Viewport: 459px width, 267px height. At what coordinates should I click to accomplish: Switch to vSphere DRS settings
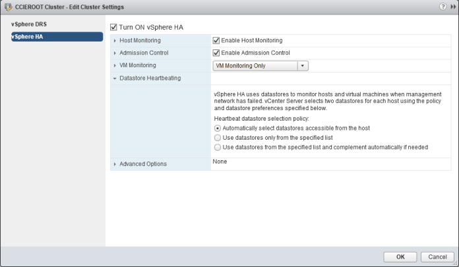29,24
